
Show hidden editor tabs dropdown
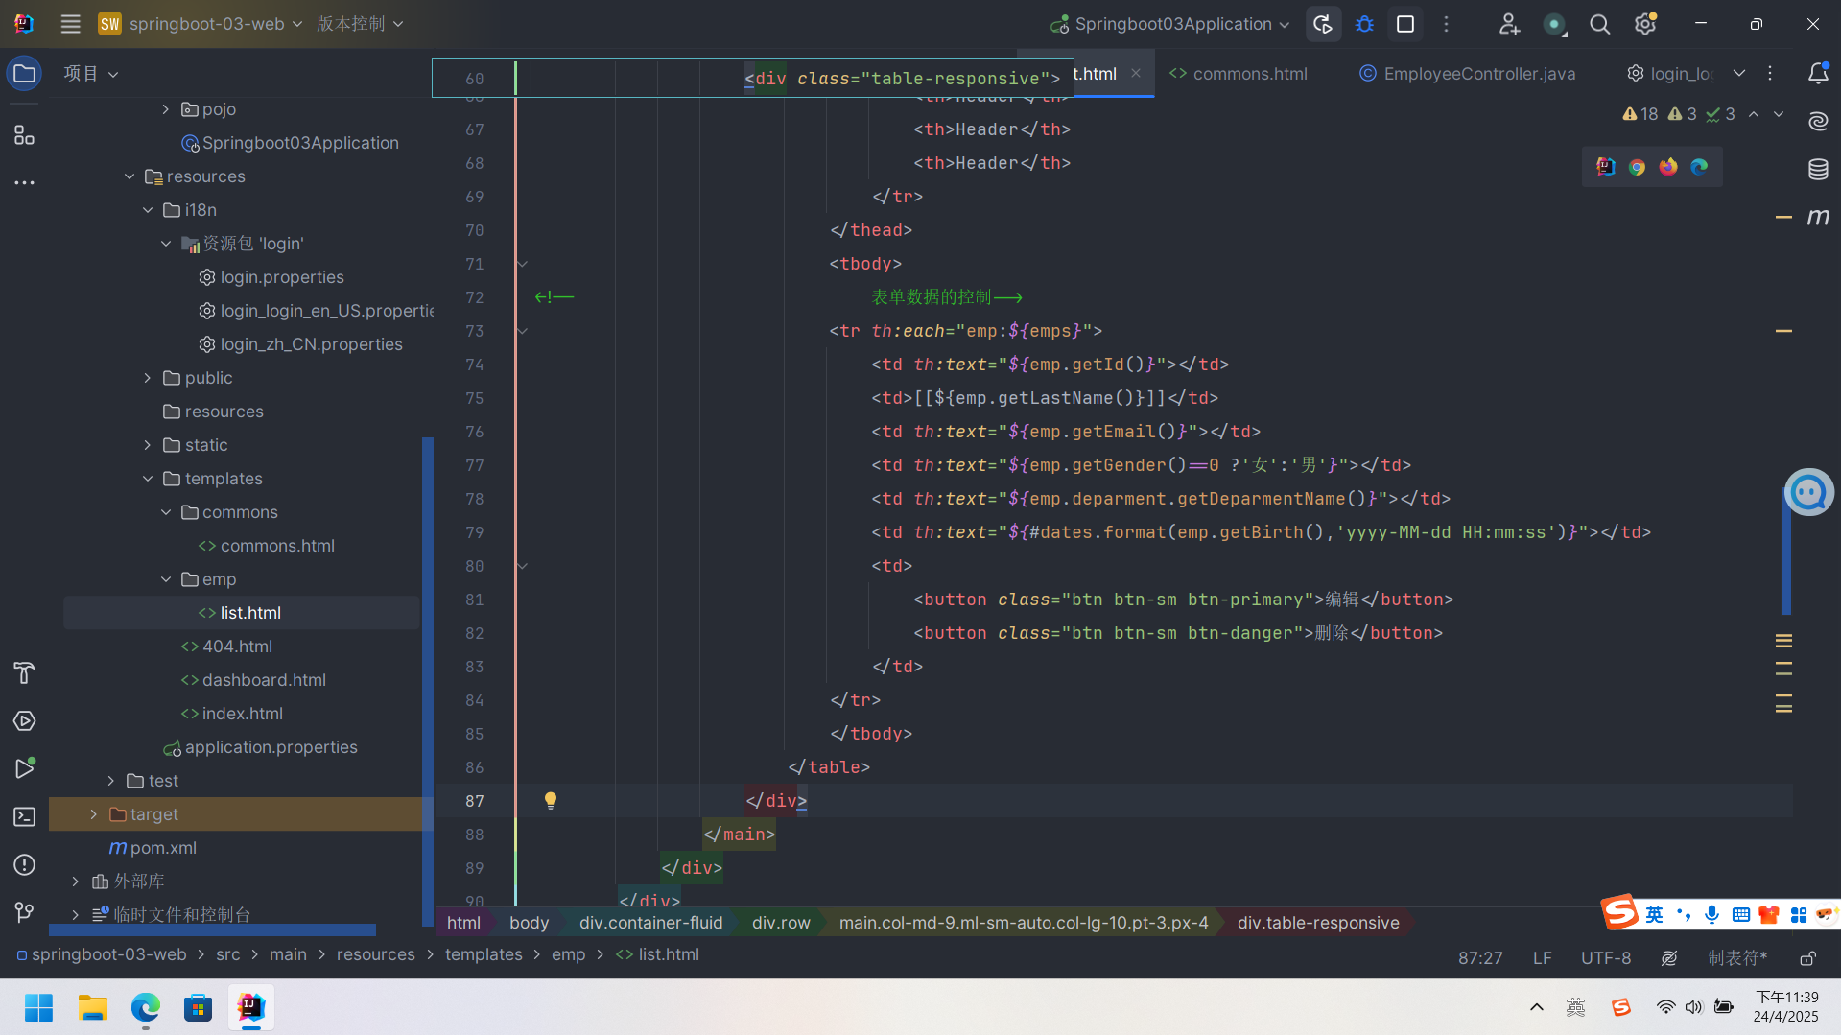pos(1739,73)
